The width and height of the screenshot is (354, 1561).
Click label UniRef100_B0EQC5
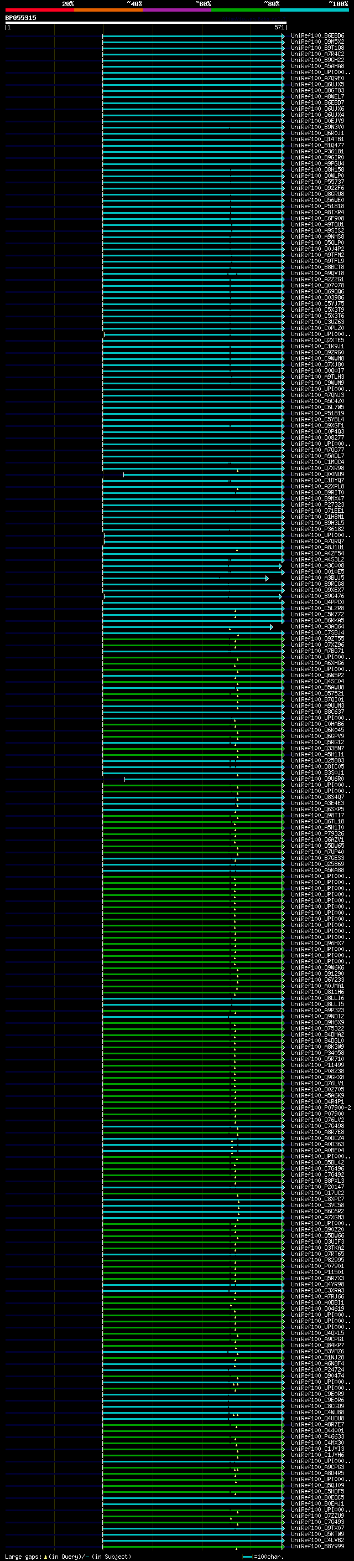pyautogui.click(x=317, y=1497)
